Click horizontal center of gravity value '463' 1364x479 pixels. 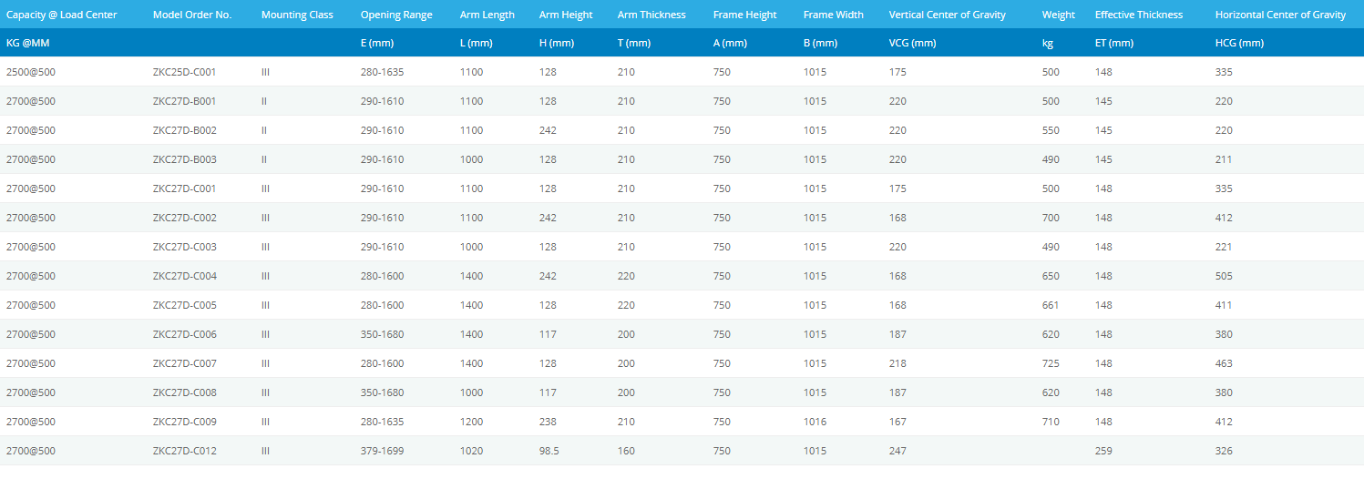[1224, 363]
